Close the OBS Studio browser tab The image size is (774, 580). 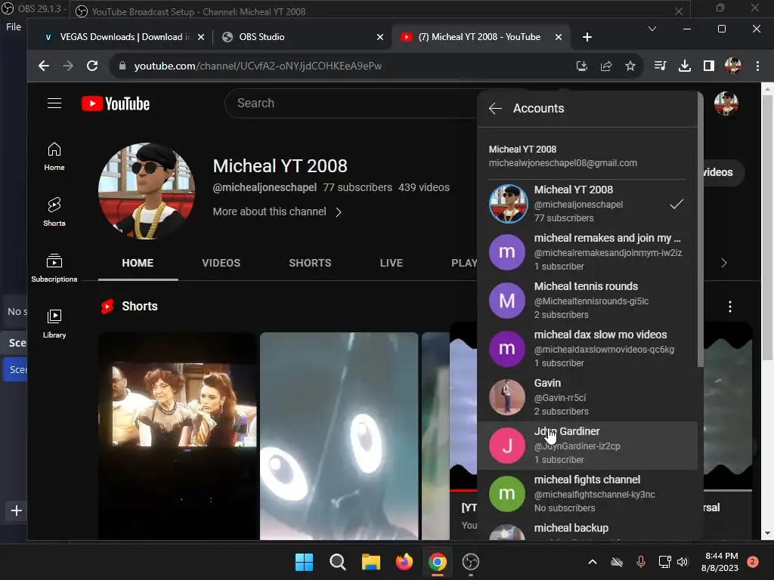tap(380, 37)
